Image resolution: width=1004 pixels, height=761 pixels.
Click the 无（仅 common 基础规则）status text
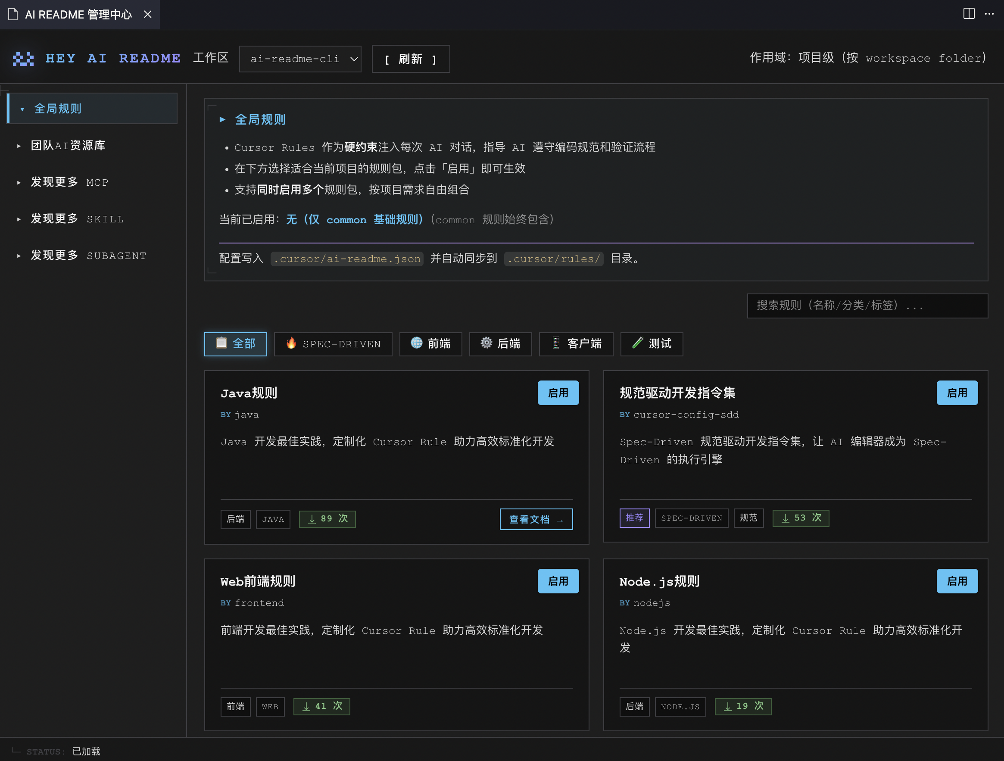tap(355, 220)
